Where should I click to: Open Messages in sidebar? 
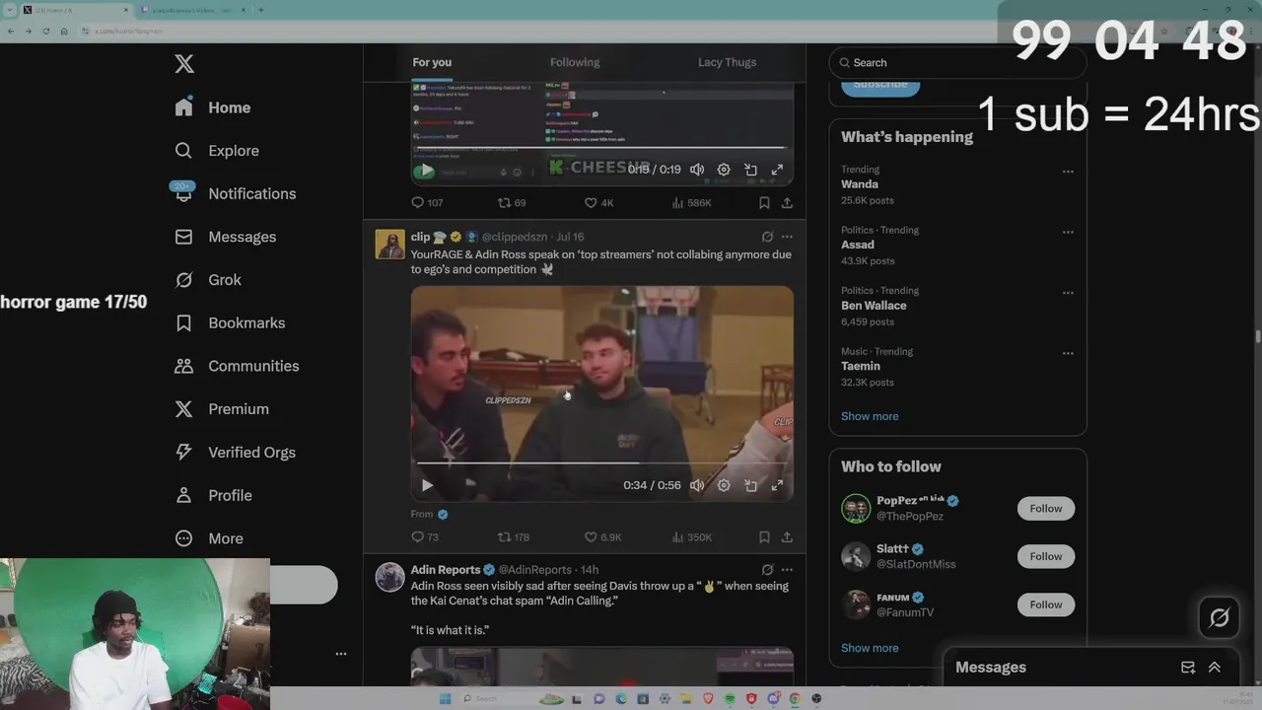point(225,237)
